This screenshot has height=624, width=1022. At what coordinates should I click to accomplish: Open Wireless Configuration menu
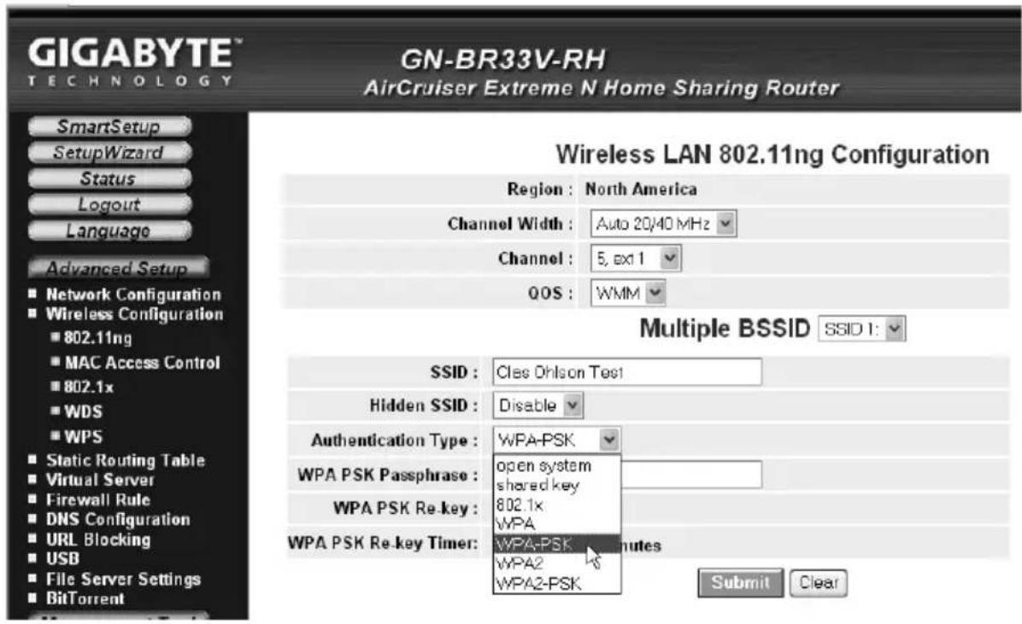pos(134,314)
